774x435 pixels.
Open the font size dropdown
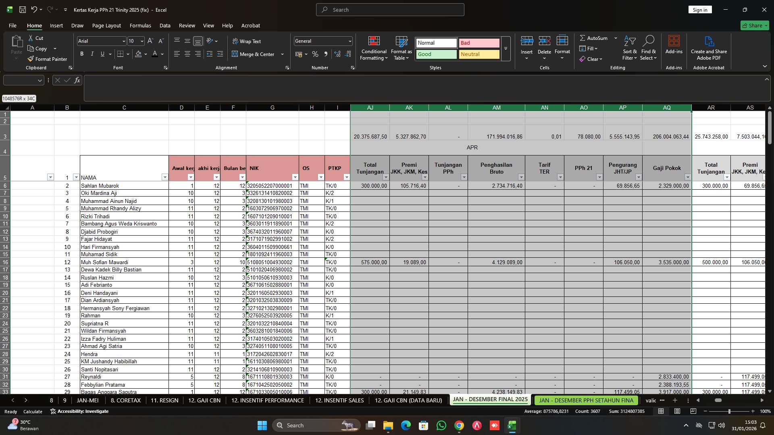click(x=142, y=41)
